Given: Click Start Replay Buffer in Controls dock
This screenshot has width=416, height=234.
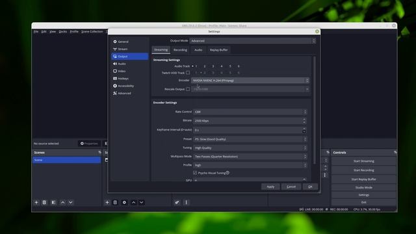Looking at the screenshot, I should [364, 179].
